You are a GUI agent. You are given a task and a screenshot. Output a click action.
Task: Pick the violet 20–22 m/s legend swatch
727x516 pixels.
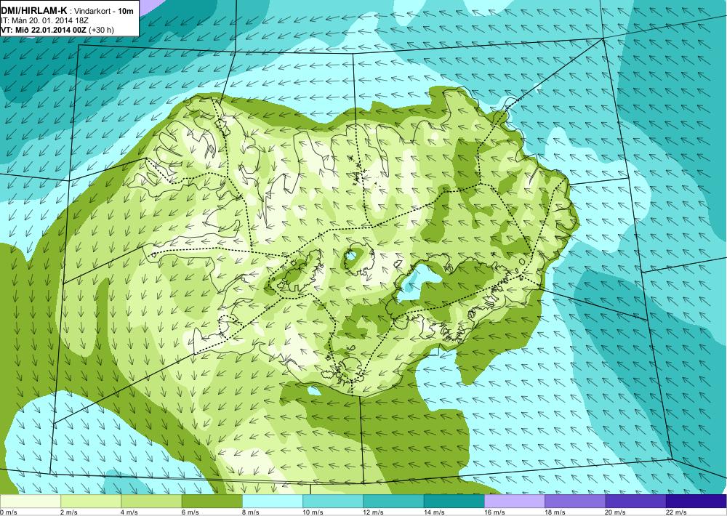pyautogui.click(x=635, y=501)
